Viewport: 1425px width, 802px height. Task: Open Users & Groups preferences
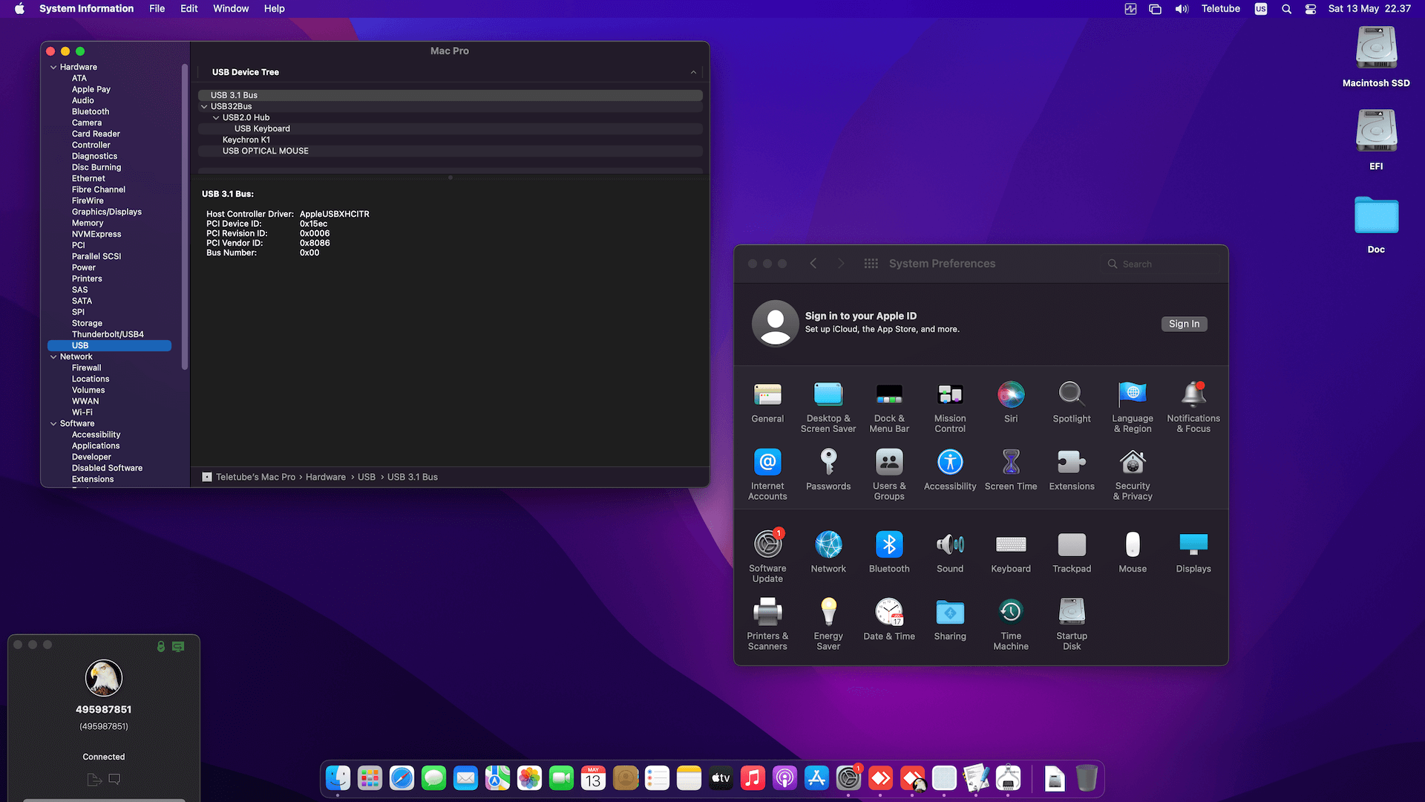click(x=889, y=475)
